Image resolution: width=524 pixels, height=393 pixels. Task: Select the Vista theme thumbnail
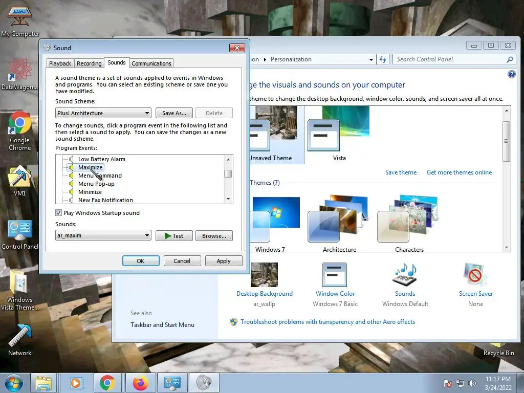339,135
